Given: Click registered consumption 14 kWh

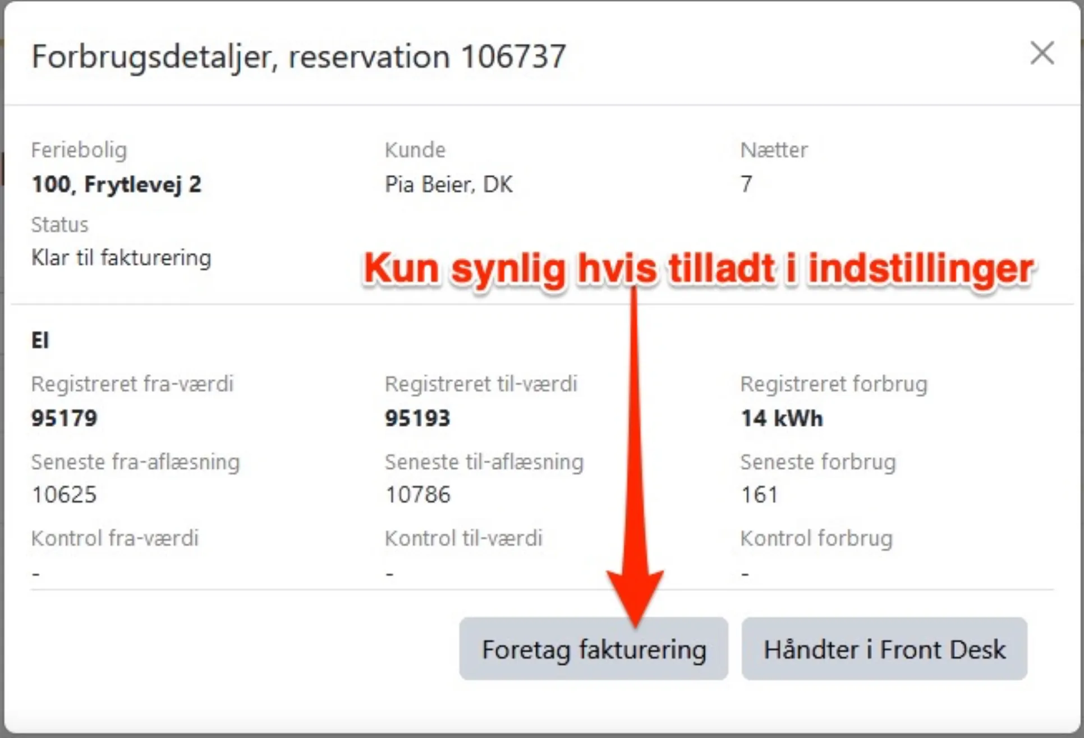Looking at the screenshot, I should pyautogui.click(x=782, y=418).
